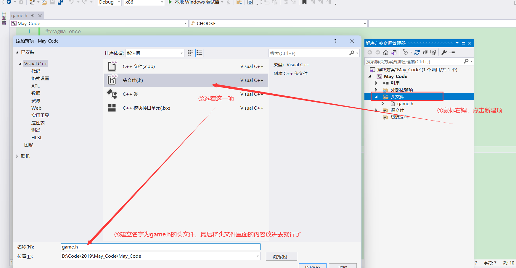Expand the 源文件 folder node
The height and width of the screenshot is (268, 516).
coord(376,110)
